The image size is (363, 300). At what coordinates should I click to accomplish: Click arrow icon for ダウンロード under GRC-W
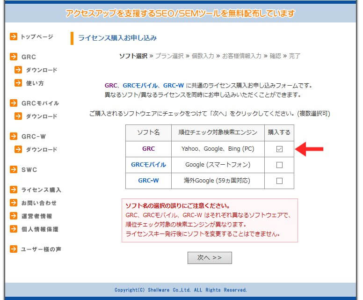pos(18,149)
